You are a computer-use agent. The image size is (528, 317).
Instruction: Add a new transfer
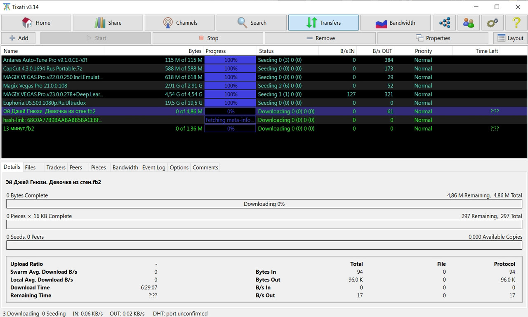pyautogui.click(x=18, y=38)
